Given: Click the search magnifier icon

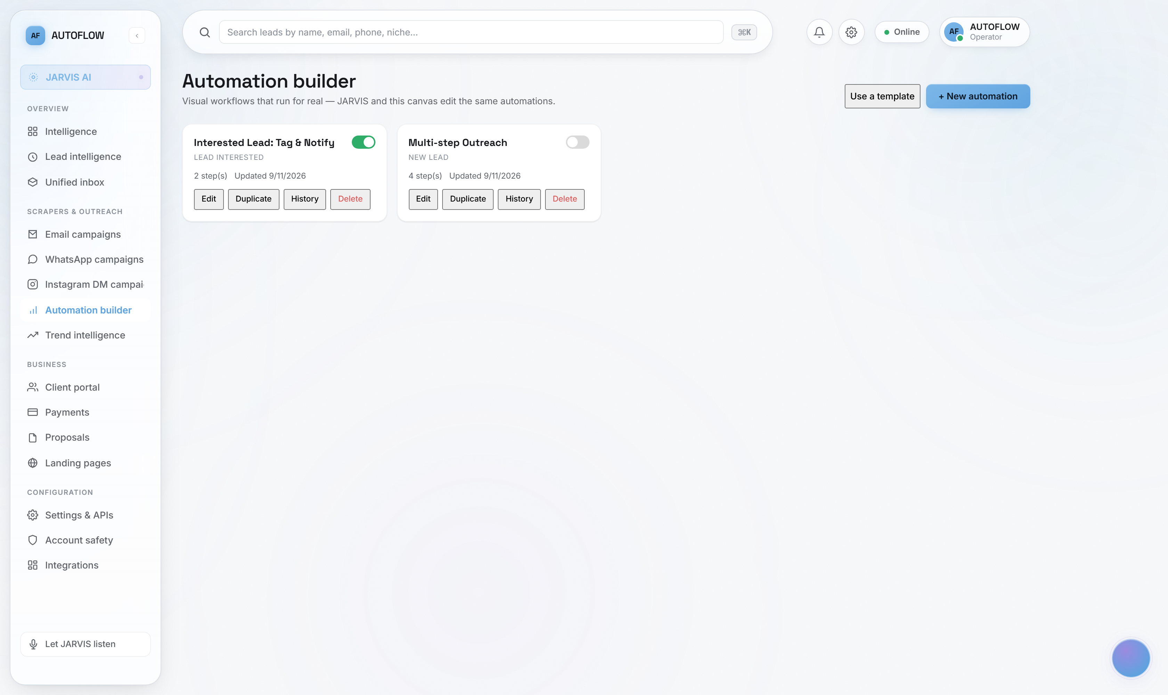Looking at the screenshot, I should [205, 32].
